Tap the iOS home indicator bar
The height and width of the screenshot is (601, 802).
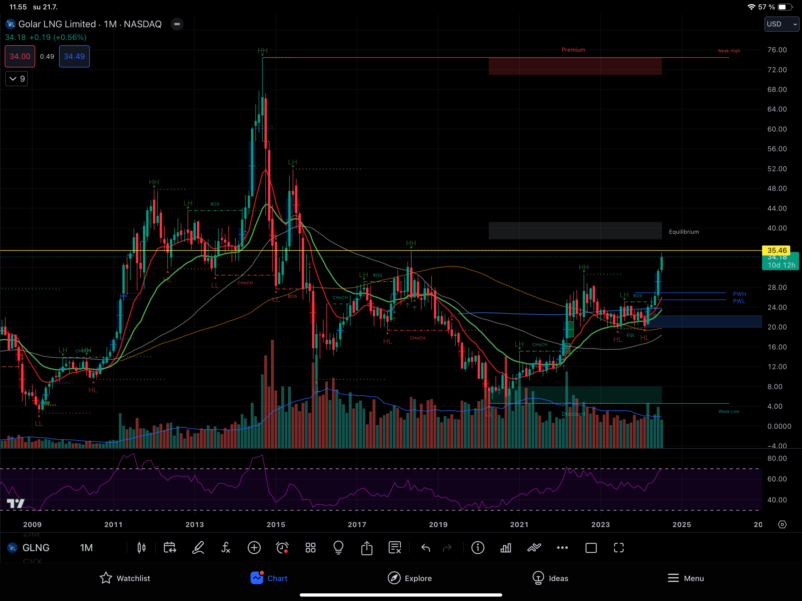pyautogui.click(x=401, y=595)
